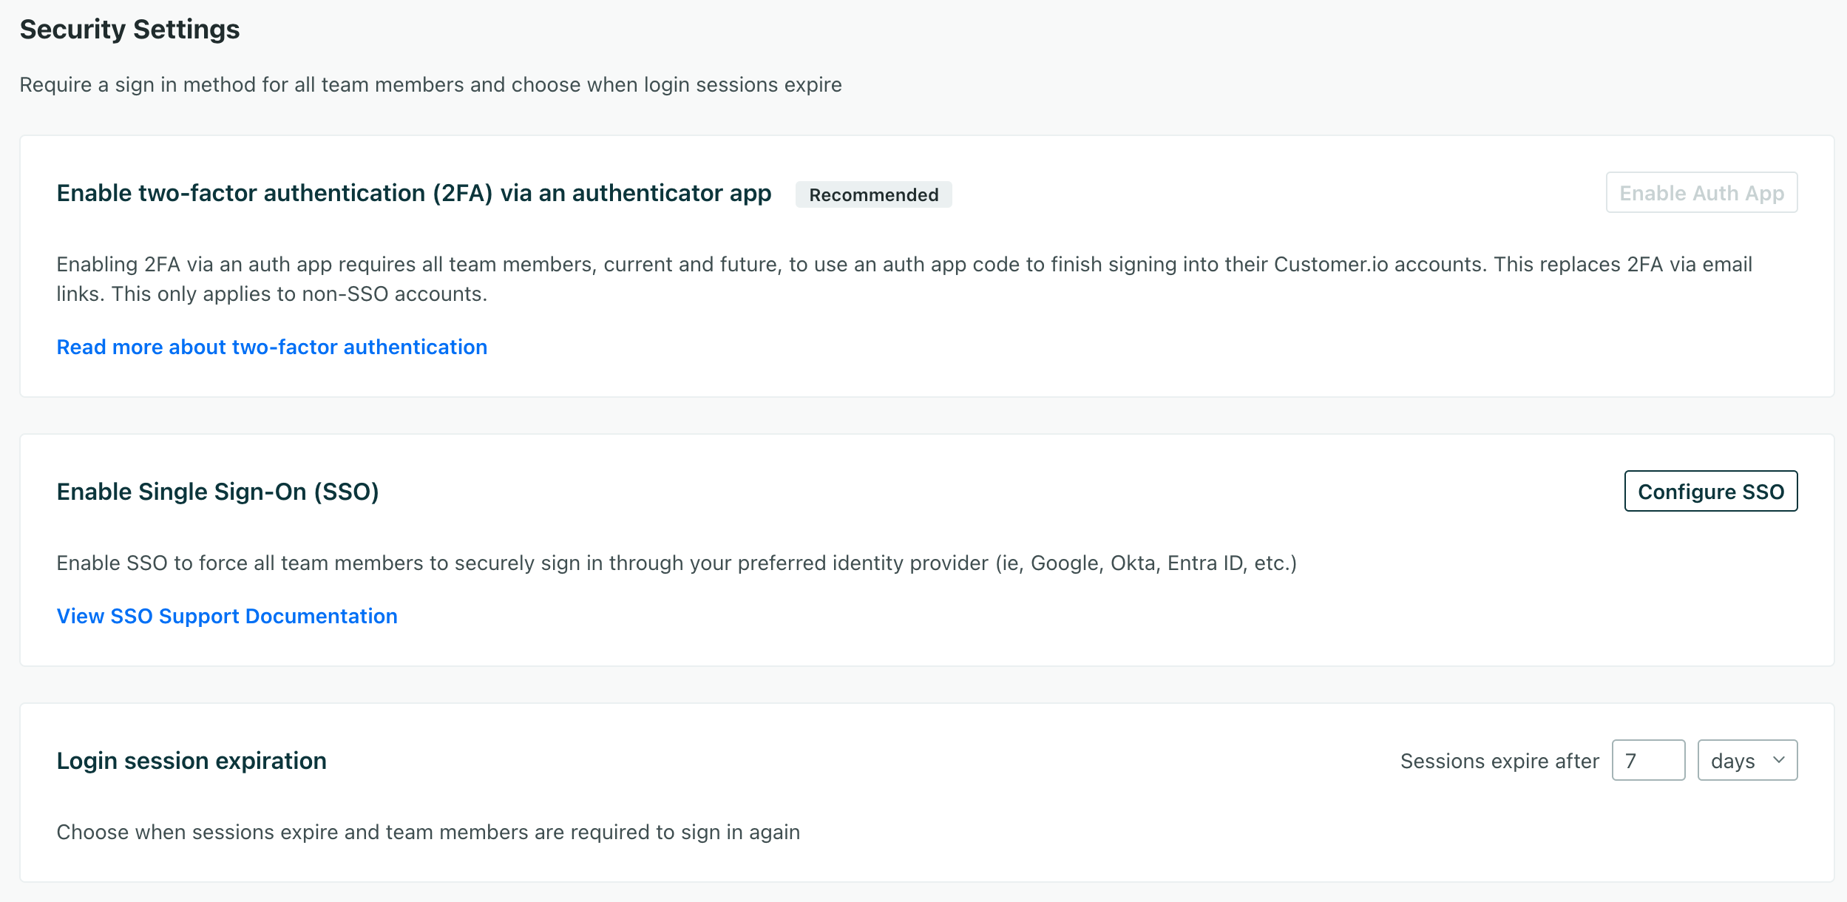Click the Security Settings page heading
Viewport: 1847px width, 902px height.
[x=129, y=30]
